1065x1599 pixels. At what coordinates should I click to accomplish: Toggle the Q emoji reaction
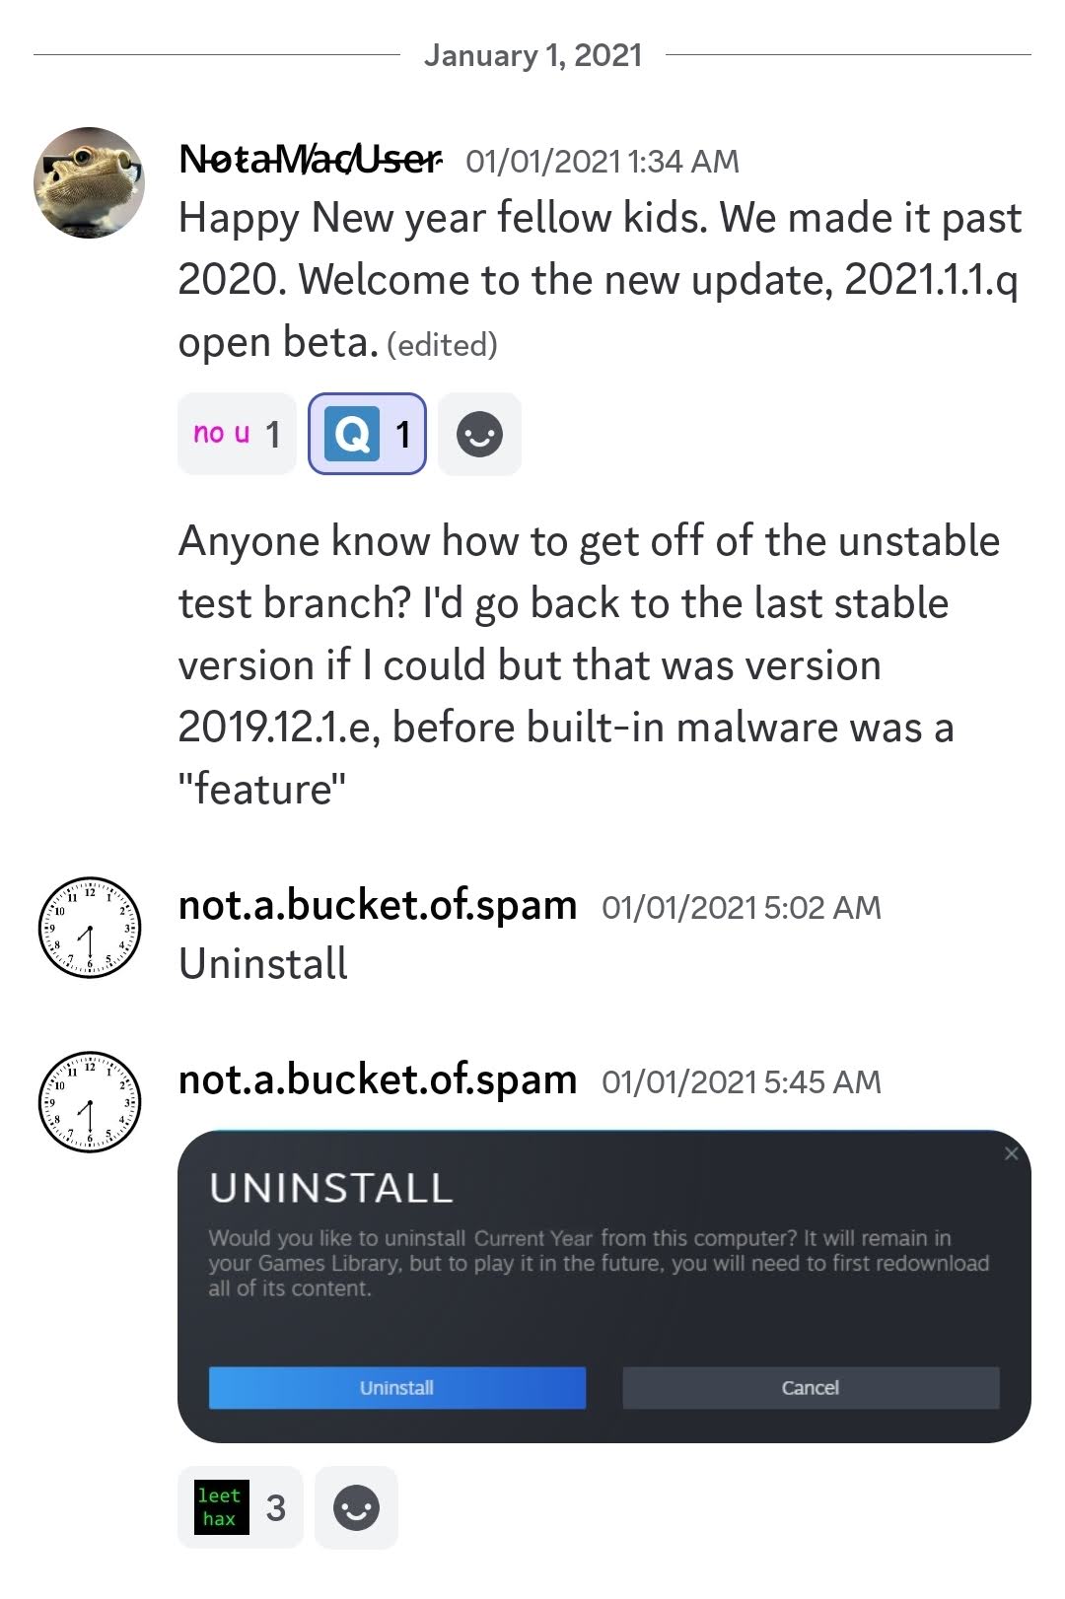click(367, 434)
